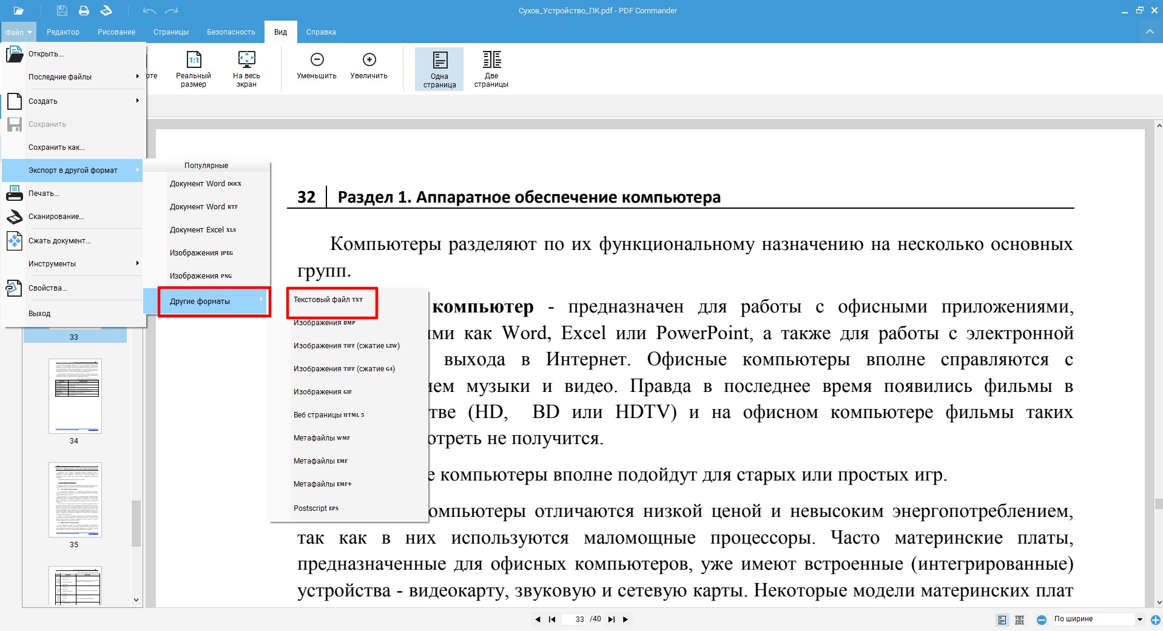Image resolution: width=1163 pixels, height=631 pixels.
Task: Click the blue plus zoom-in button
Action: click(x=1156, y=619)
